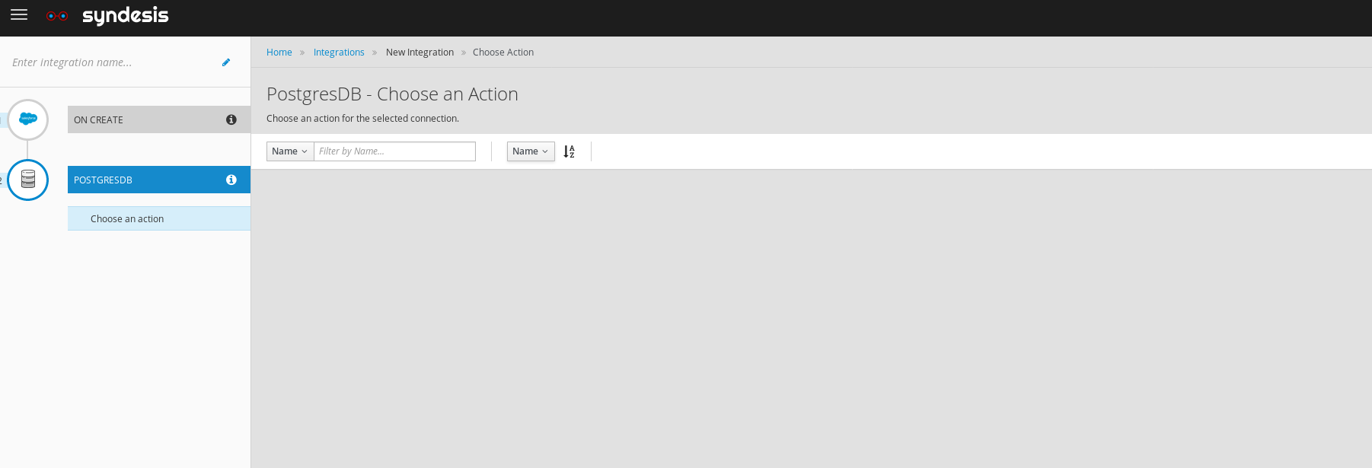Click Choose Action breadcrumb text

(503, 53)
